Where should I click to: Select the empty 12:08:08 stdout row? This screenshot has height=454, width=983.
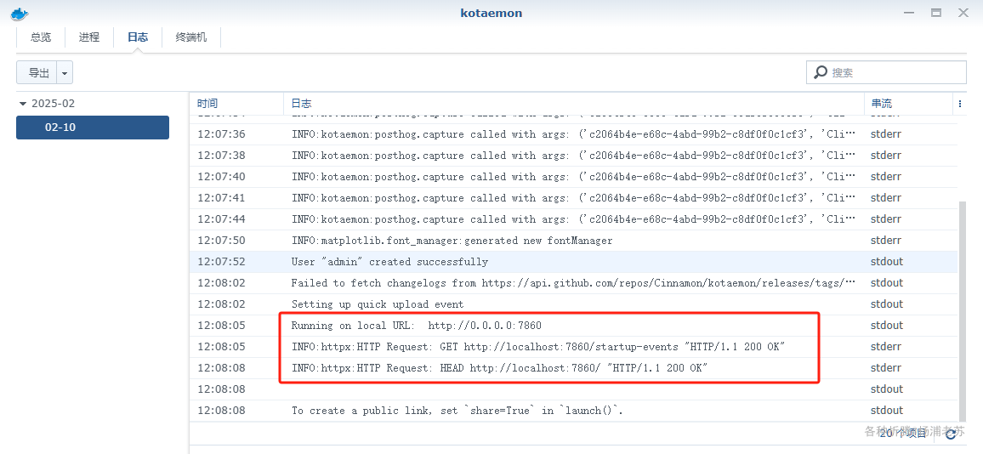[x=574, y=389]
